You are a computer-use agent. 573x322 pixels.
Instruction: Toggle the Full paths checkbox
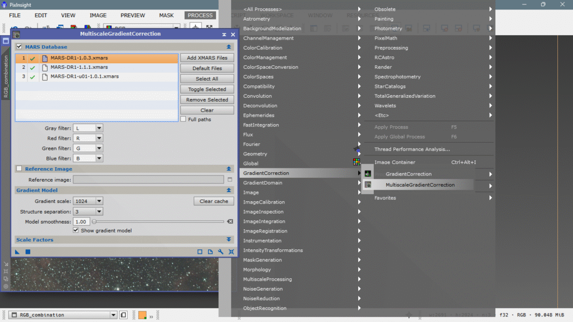coord(184,120)
